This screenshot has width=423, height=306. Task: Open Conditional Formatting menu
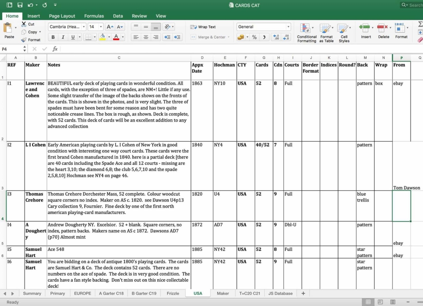pos(307,33)
